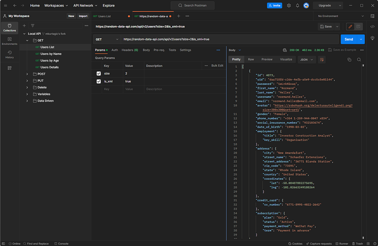This screenshot has height=246, width=378.
Task: Toggle line wrap icon in response
Action: tap(322, 60)
